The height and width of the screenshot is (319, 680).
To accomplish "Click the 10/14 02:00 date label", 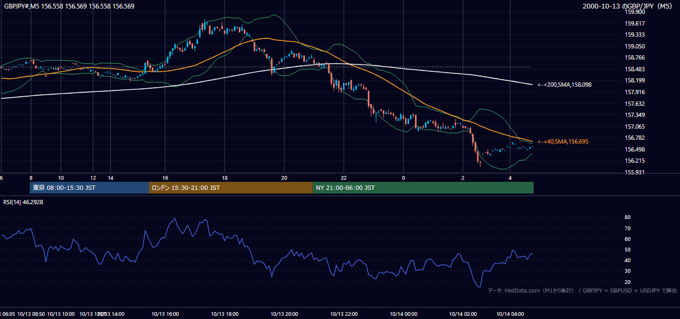I will tap(463, 314).
